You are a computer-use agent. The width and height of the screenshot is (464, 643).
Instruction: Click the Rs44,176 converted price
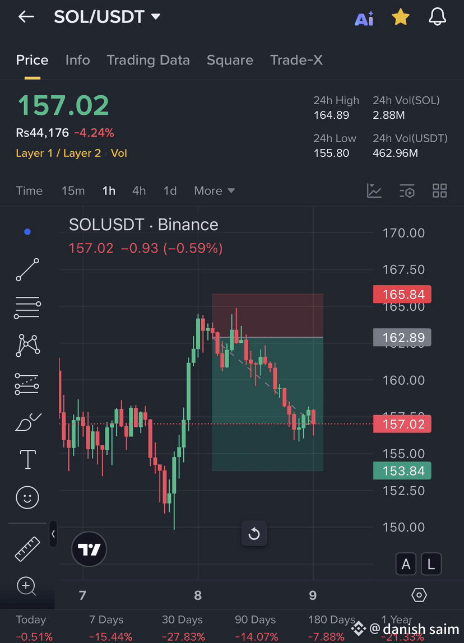coord(42,133)
